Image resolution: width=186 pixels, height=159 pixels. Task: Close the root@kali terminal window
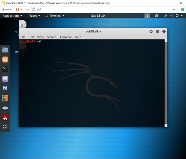[164, 31]
